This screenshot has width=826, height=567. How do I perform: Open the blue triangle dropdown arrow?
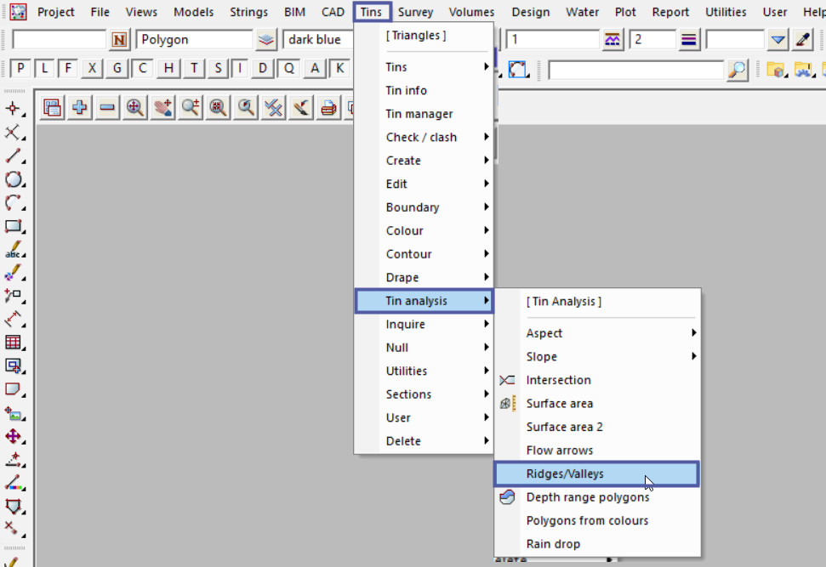point(778,40)
